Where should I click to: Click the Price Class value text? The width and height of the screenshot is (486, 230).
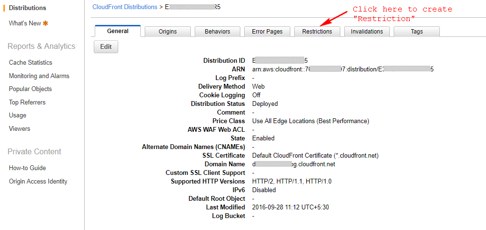pyautogui.click(x=311, y=121)
